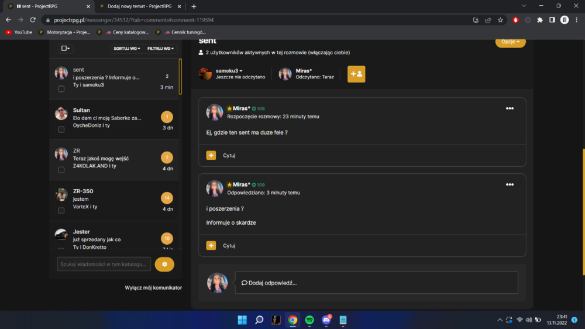Click the samoku3 participant avatar
The height and width of the screenshot is (329, 585).
pos(205,74)
